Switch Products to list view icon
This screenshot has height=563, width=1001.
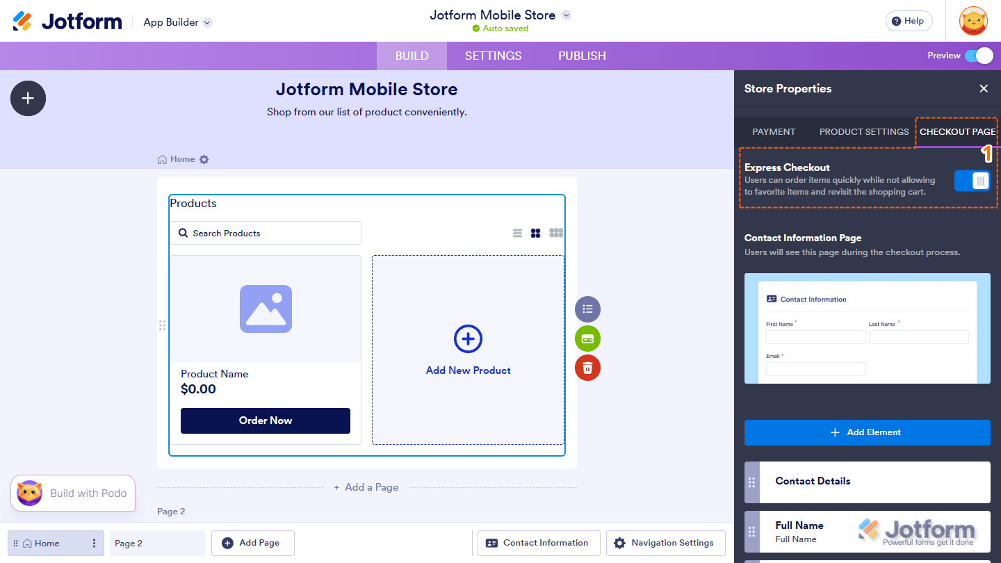coord(516,233)
